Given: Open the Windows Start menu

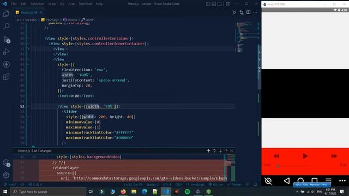Looking at the screenshot, I should pos(5,192).
